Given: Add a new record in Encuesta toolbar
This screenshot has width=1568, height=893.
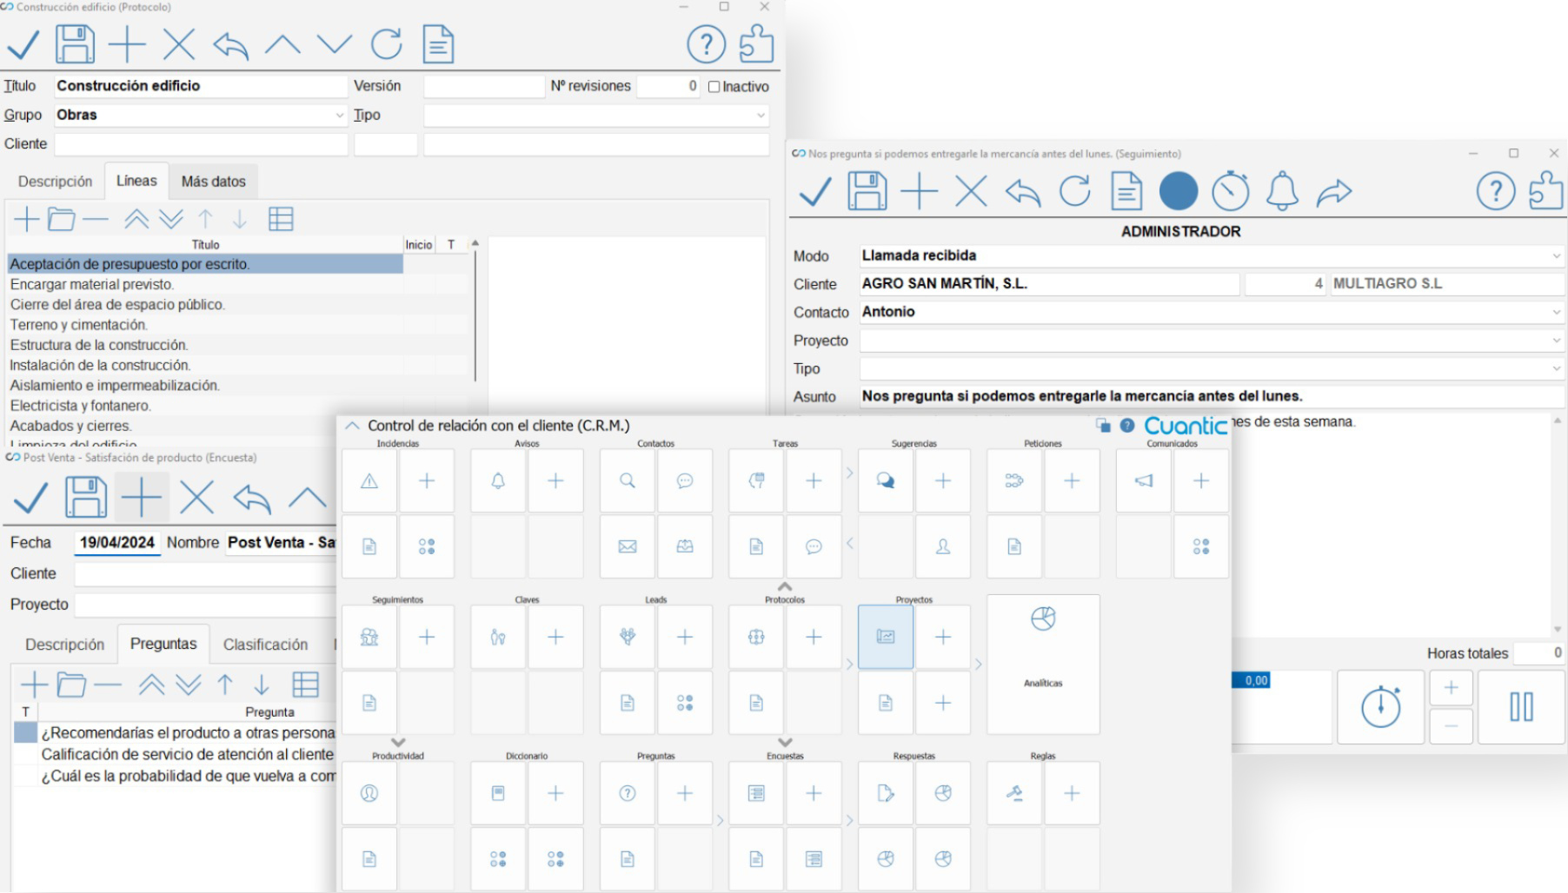Looking at the screenshot, I should (142, 498).
